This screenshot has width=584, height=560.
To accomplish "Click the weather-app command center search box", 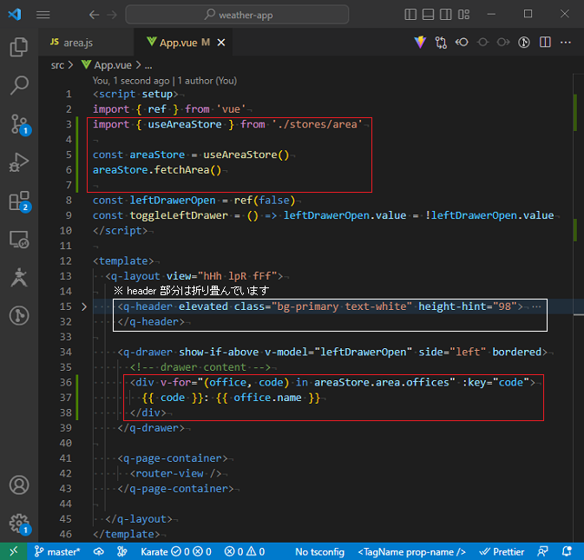I will (237, 15).
